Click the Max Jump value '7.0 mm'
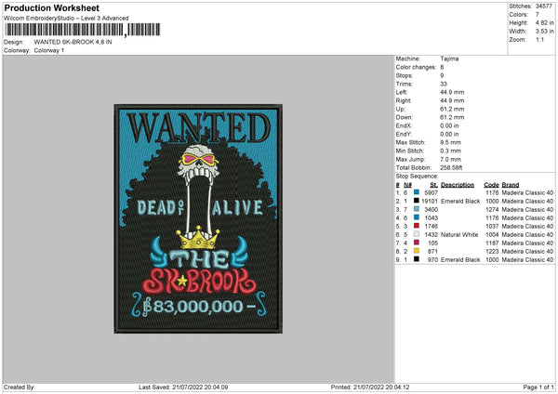The height and width of the screenshot is (394, 558). [x=450, y=159]
